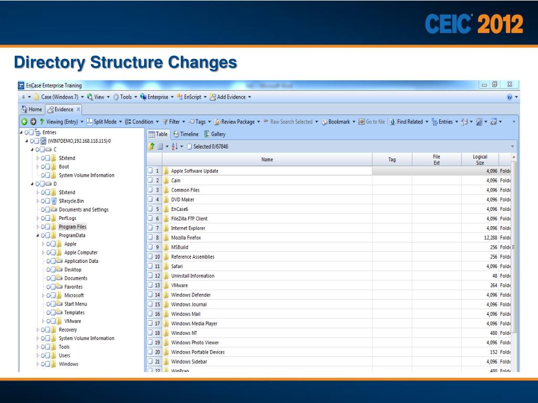
Task: Click the Find Related icon
Action: [393, 122]
